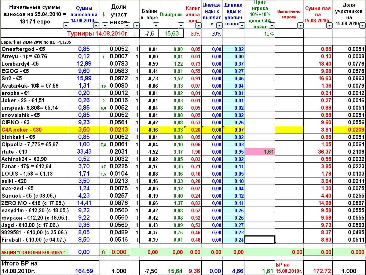Open the Суммы взносов на 14.08.2010 filter dropdown

pyautogui.click(x=96, y=25)
